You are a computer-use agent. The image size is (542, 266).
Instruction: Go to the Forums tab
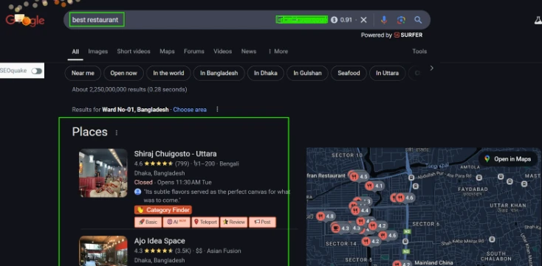point(194,52)
